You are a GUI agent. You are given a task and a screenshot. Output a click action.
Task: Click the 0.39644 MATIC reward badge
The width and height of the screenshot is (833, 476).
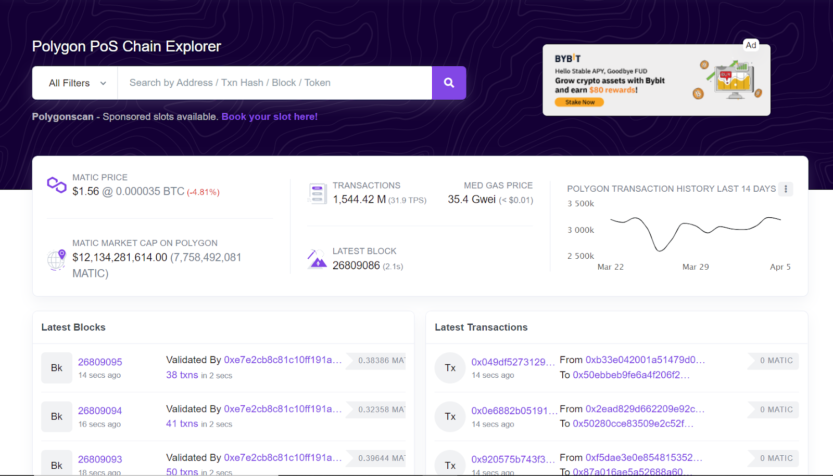click(x=376, y=458)
